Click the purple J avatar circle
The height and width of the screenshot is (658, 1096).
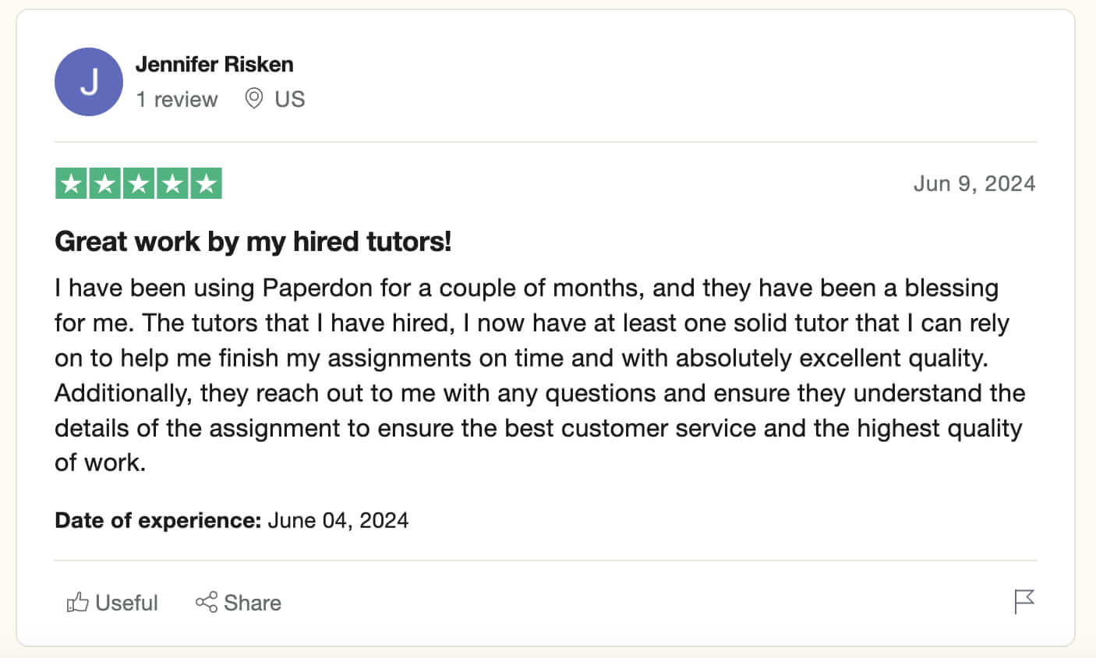(x=89, y=82)
